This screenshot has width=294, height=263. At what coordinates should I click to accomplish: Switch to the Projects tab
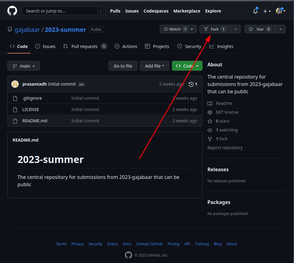(x=157, y=46)
